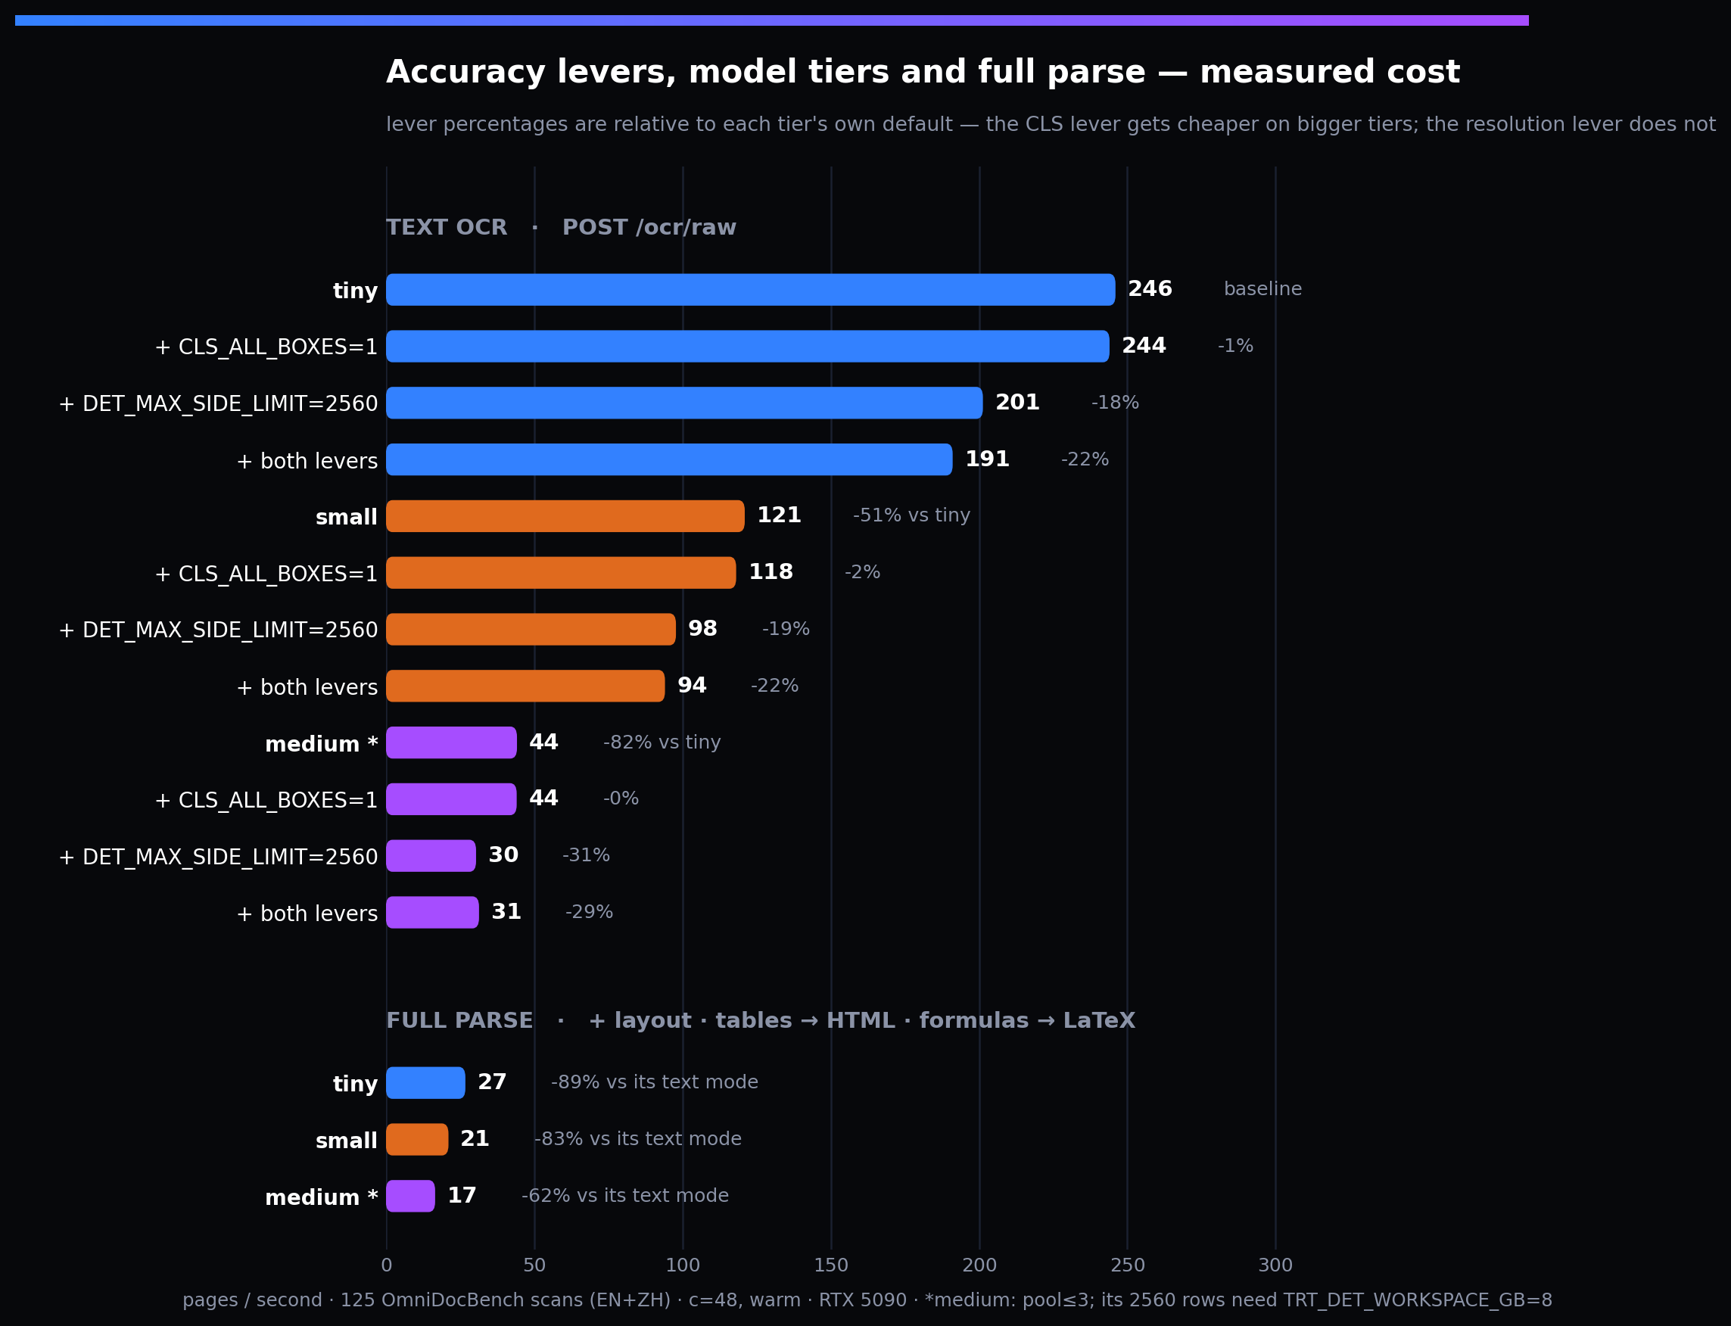Click the '-19%' annotation
Image resolution: width=1731 pixels, height=1326 pixels.
(786, 629)
